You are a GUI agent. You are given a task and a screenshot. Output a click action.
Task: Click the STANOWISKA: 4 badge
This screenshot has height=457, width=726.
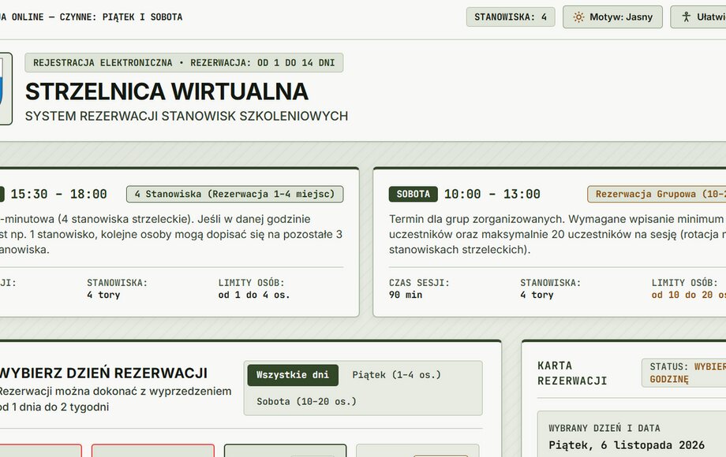point(511,17)
